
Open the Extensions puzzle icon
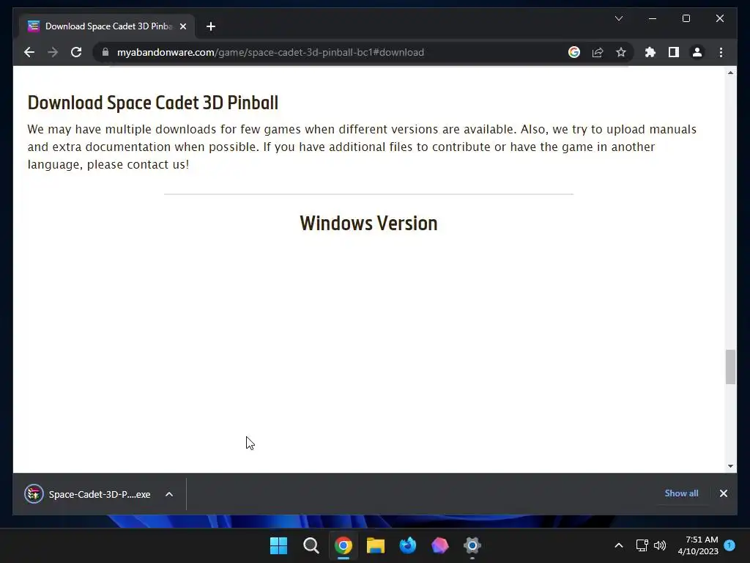(x=650, y=52)
